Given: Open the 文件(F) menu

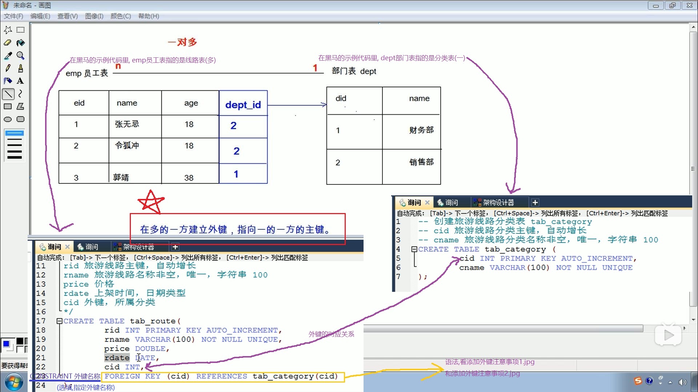Looking at the screenshot, I should click(x=13, y=16).
